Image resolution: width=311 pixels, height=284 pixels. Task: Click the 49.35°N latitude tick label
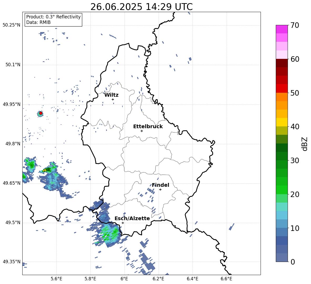[x=12, y=262]
